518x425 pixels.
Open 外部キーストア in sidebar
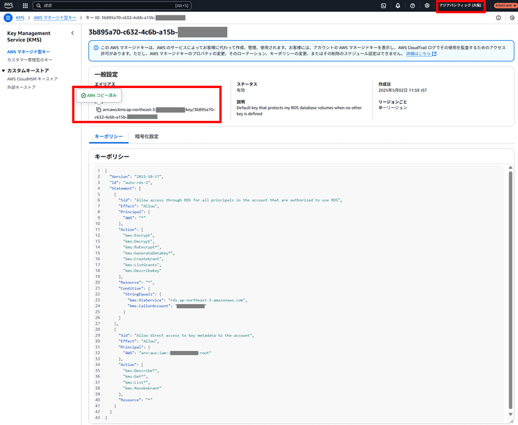[21, 87]
